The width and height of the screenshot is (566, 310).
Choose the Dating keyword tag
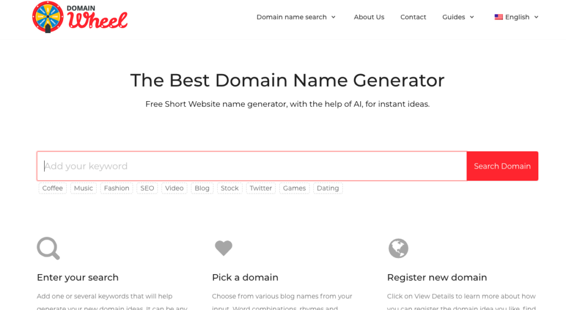pos(328,188)
